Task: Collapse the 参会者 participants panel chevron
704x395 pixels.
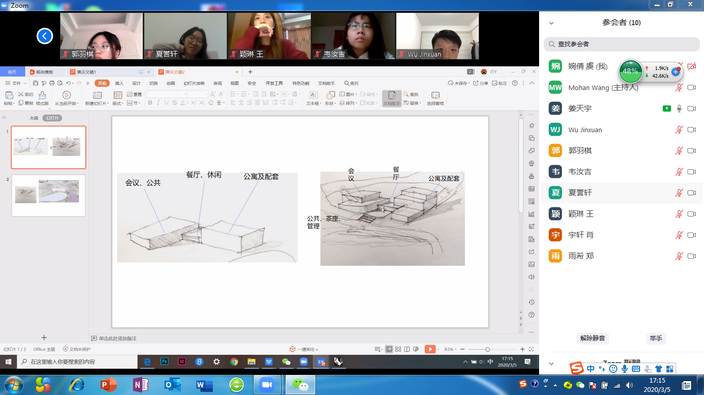Action: [551, 23]
